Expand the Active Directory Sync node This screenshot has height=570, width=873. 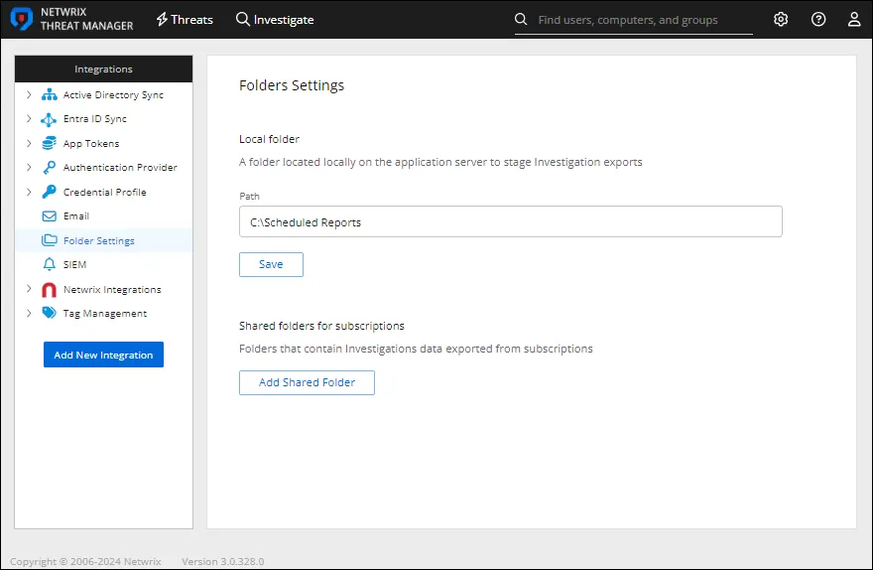point(29,94)
